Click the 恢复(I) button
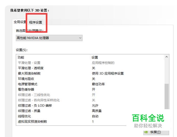177x137 pixels. point(156,132)
